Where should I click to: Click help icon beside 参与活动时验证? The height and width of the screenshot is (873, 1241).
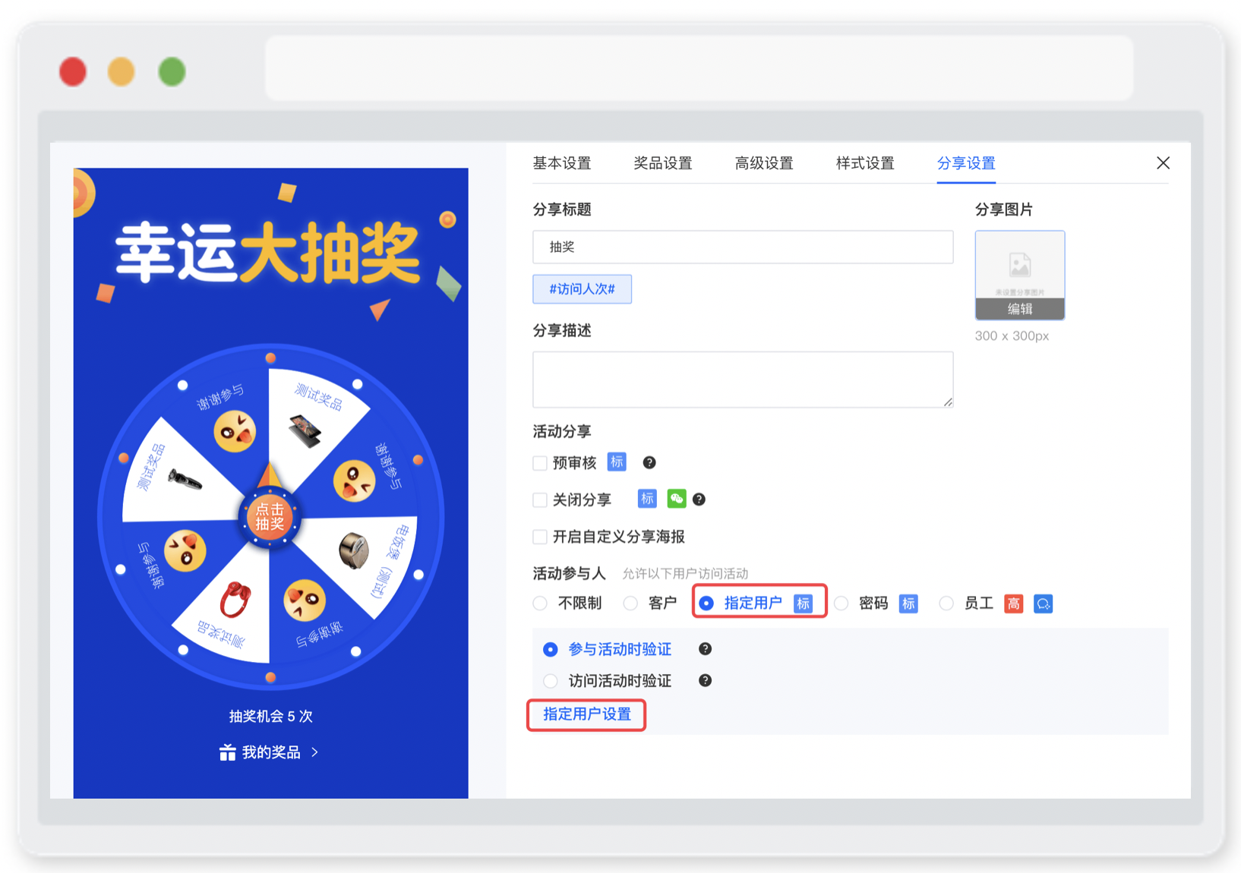coord(705,648)
